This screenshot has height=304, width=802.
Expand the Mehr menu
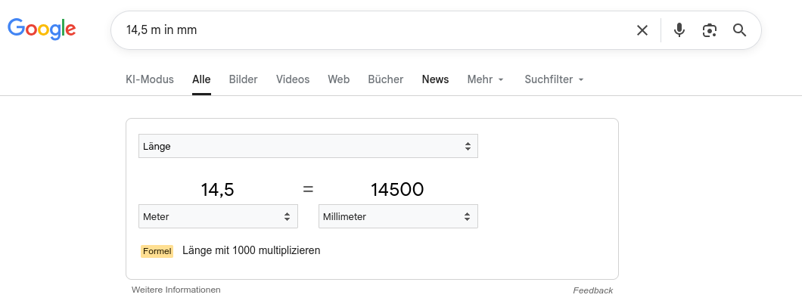(x=486, y=79)
